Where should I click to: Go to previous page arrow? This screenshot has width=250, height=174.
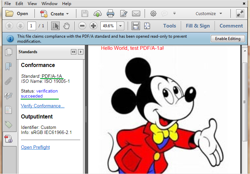9,26
